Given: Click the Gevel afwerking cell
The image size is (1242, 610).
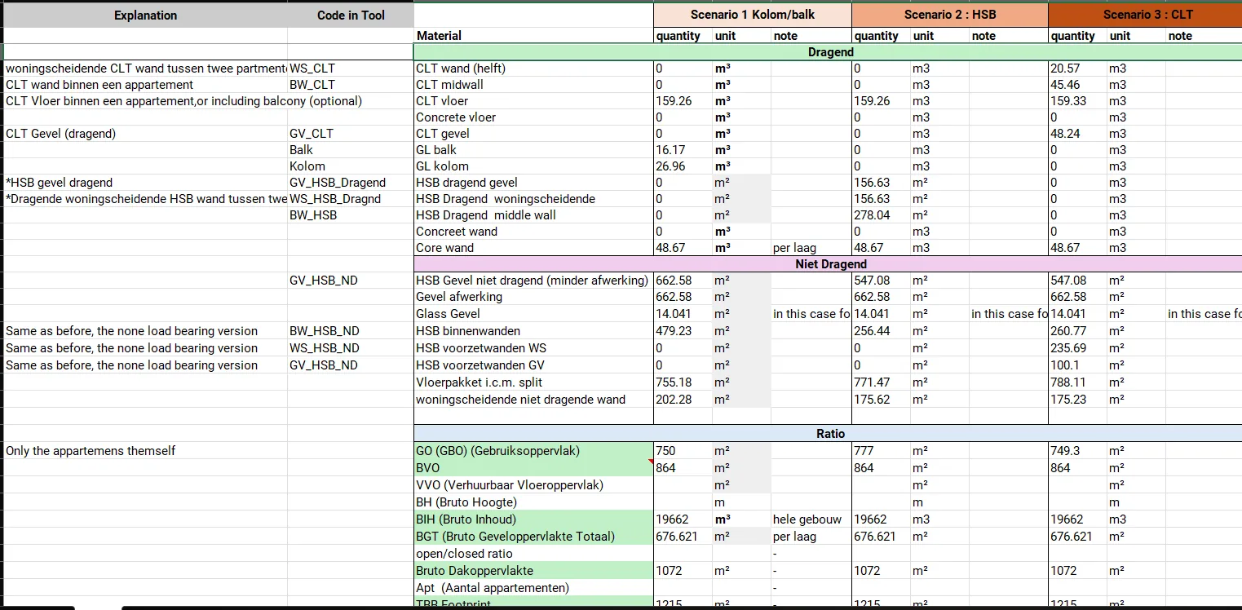Looking at the screenshot, I should pos(533,297).
